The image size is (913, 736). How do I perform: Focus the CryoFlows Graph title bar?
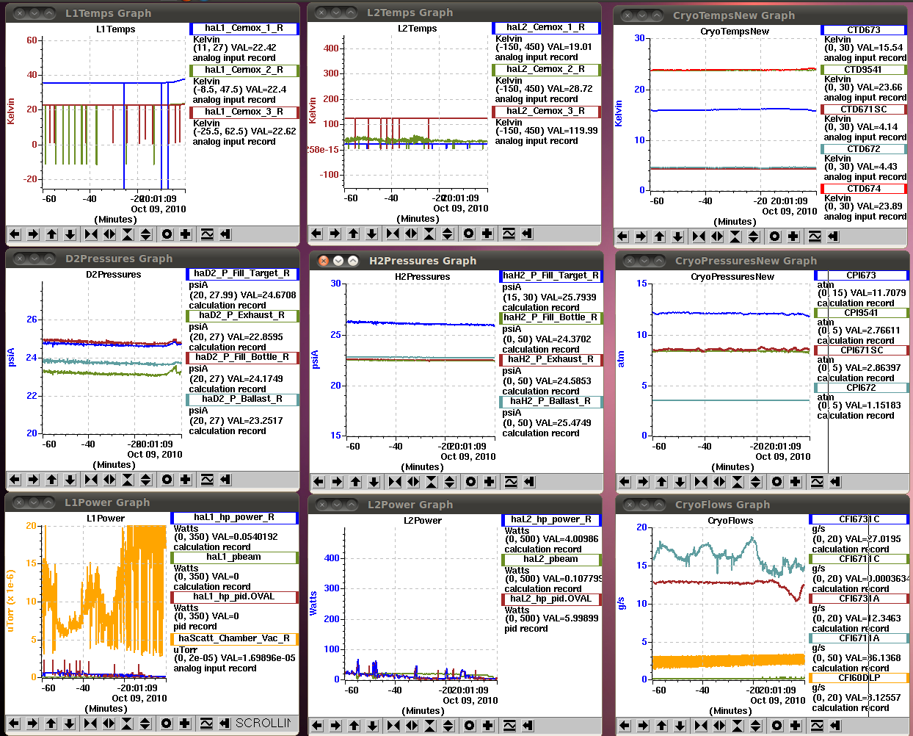click(763, 505)
